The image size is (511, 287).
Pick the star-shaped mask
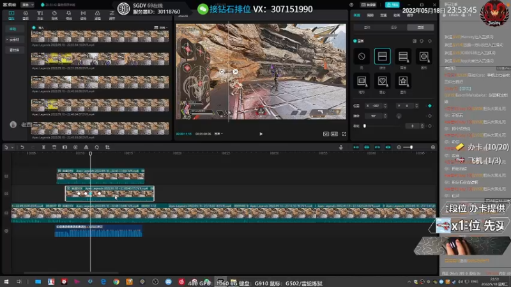click(402, 81)
